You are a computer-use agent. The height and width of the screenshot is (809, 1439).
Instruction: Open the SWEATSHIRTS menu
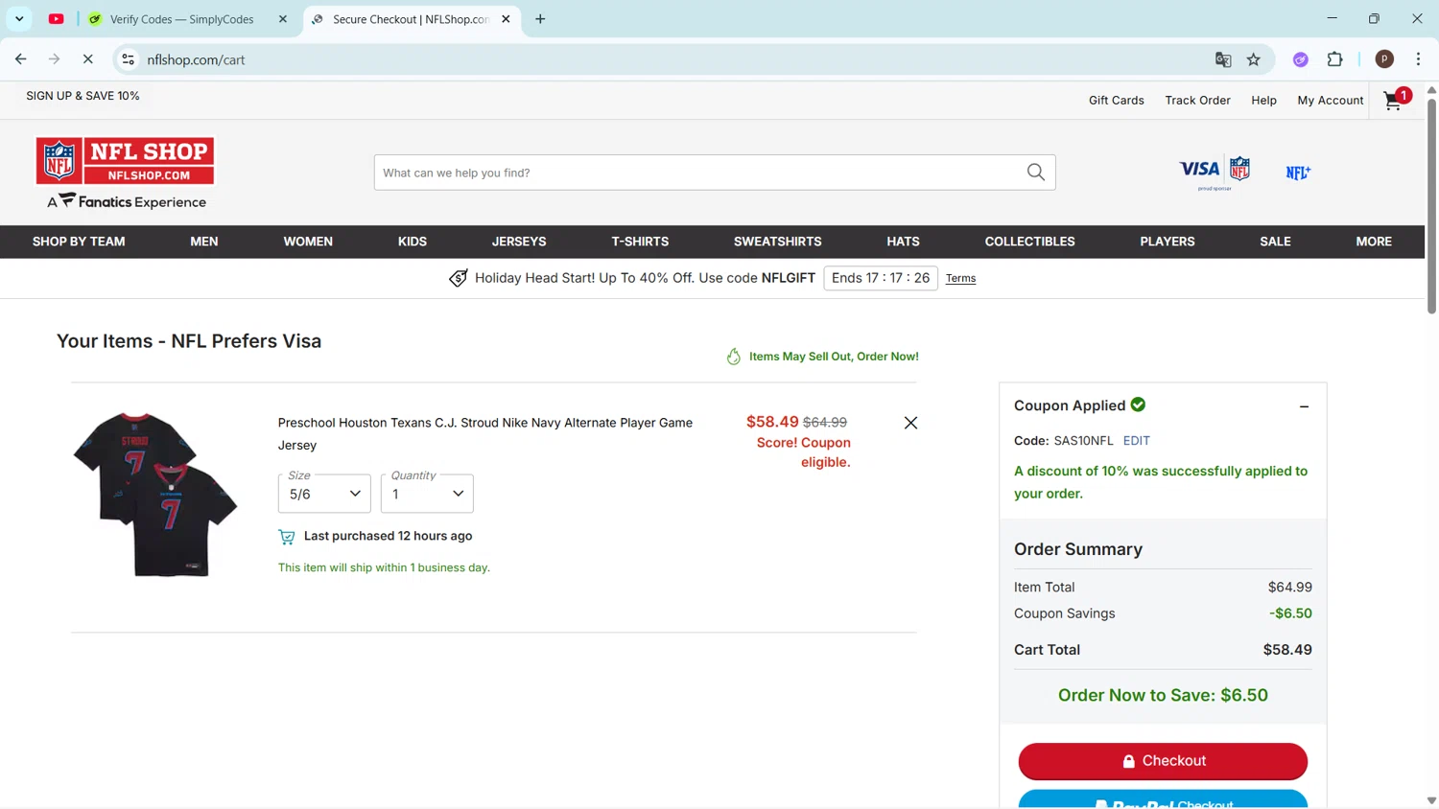778,242
